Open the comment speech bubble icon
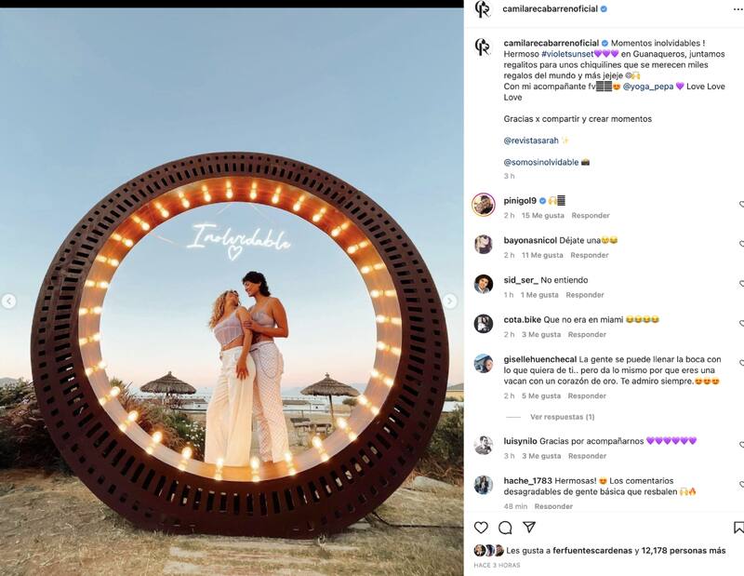744x576 pixels. tap(505, 528)
